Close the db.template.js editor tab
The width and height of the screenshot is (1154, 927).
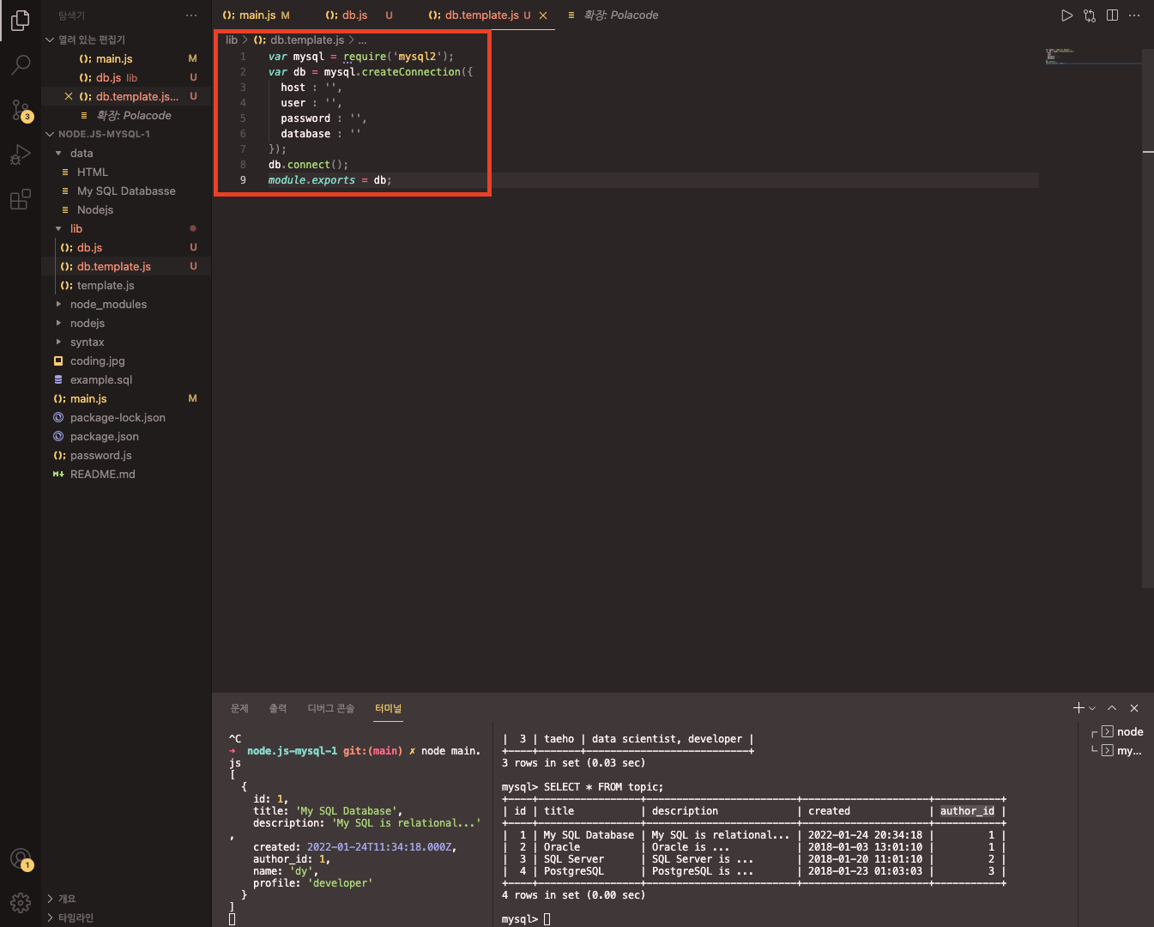543,15
